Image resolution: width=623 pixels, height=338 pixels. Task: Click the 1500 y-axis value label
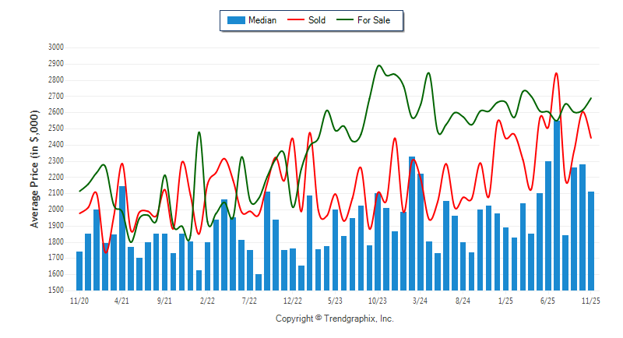[x=55, y=290]
